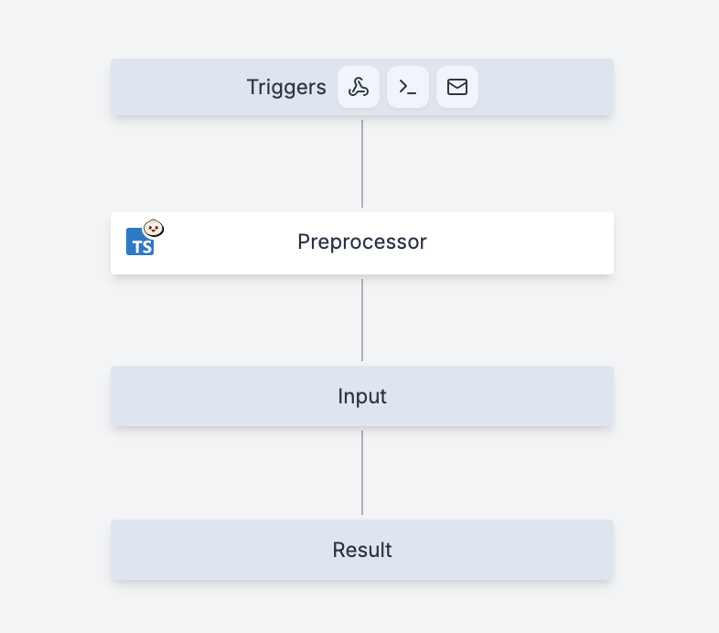Click blank canvas area below Result node
This screenshot has height=633, width=719.
(362, 607)
